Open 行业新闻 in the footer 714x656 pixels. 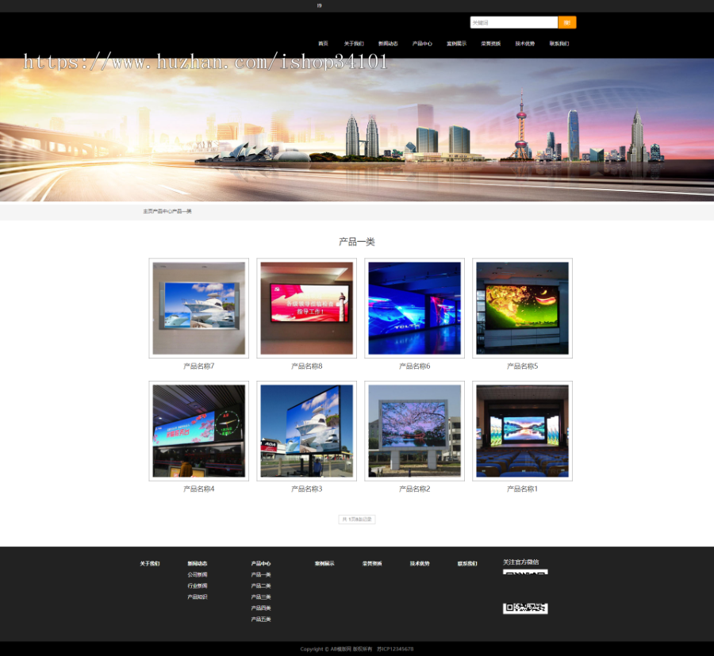[x=198, y=586]
